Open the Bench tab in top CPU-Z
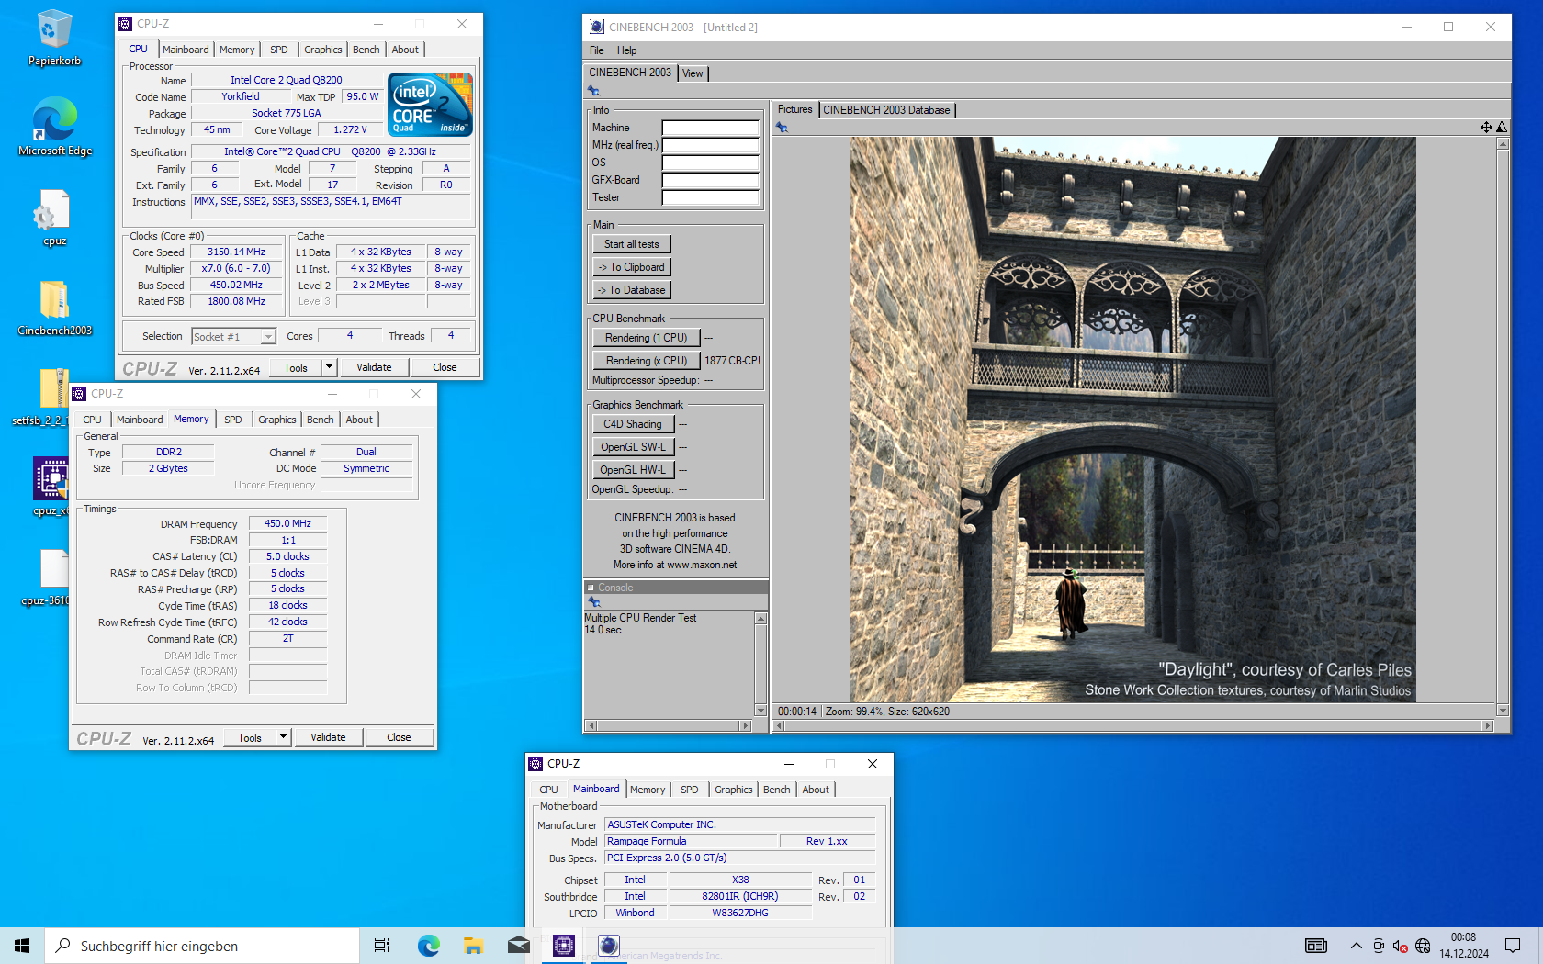1543x964 pixels. 366,50
